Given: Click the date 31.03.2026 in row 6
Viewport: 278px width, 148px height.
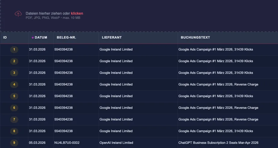Looking at the screenshot, I should click(37, 108).
